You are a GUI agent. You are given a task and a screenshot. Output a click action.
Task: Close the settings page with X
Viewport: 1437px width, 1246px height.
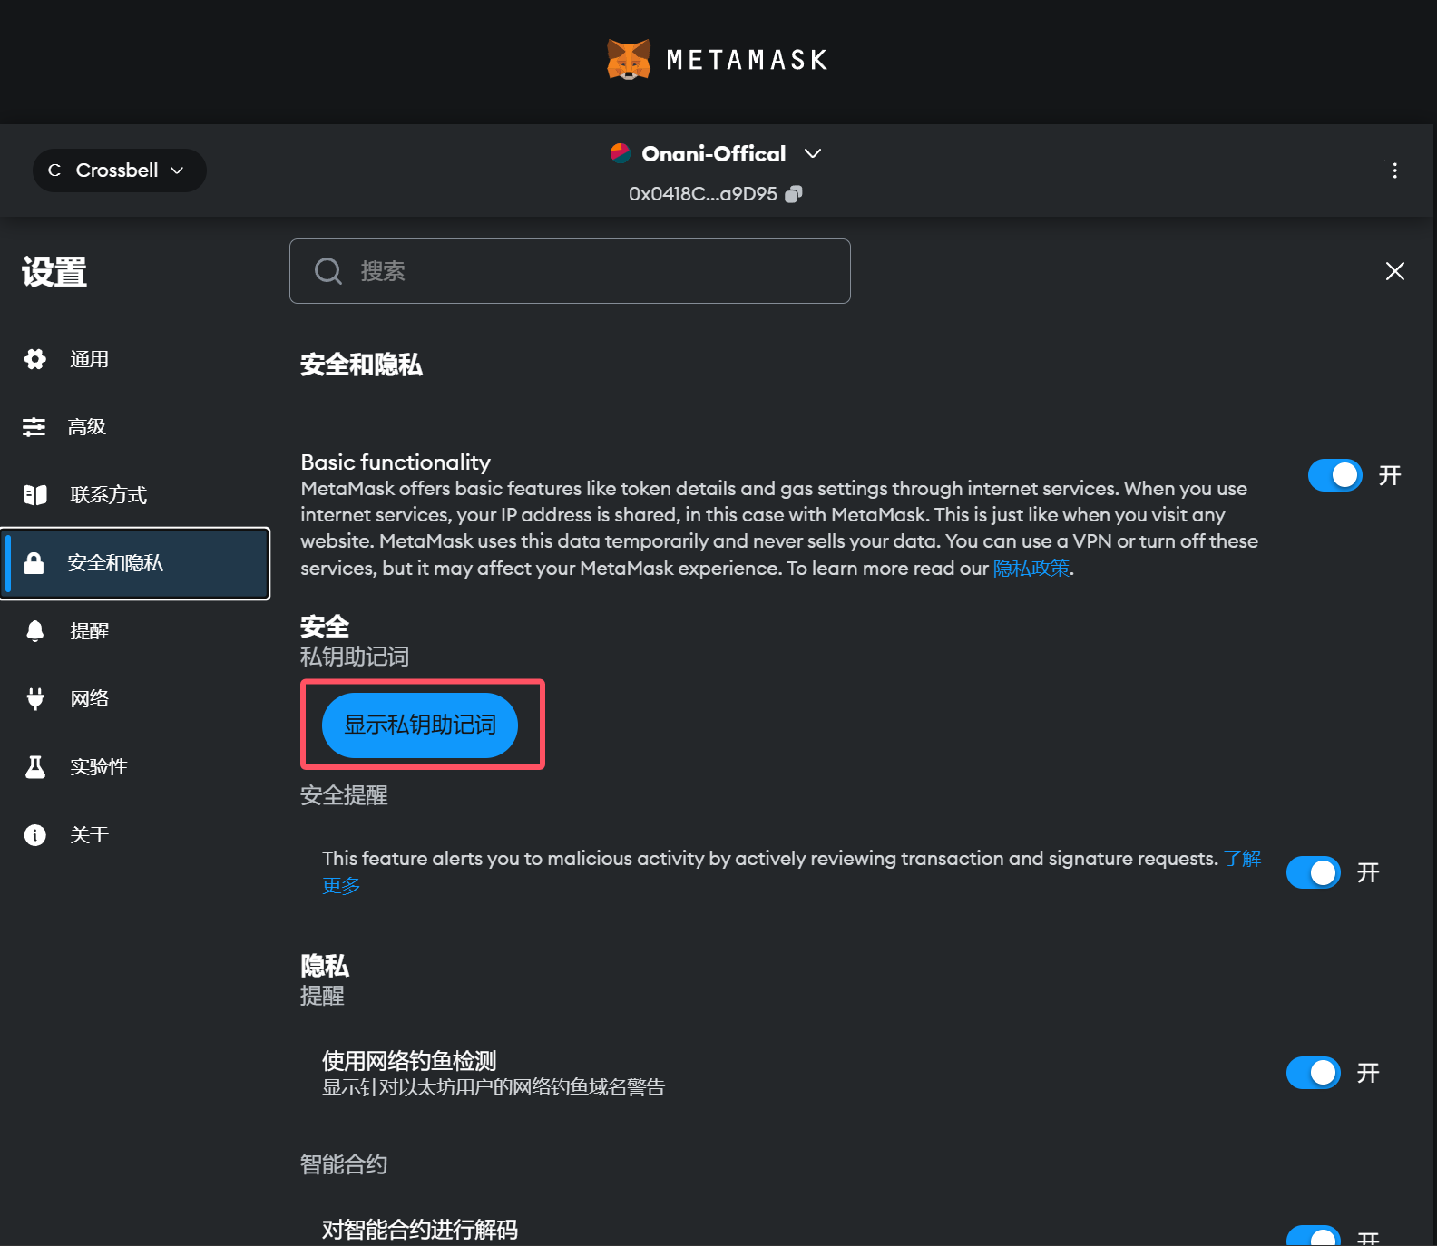[1395, 271]
